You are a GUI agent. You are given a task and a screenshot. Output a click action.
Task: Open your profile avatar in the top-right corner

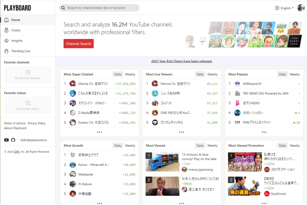(x=301, y=8)
